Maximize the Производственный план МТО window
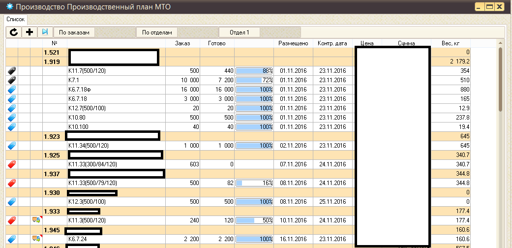 coord(489,6)
